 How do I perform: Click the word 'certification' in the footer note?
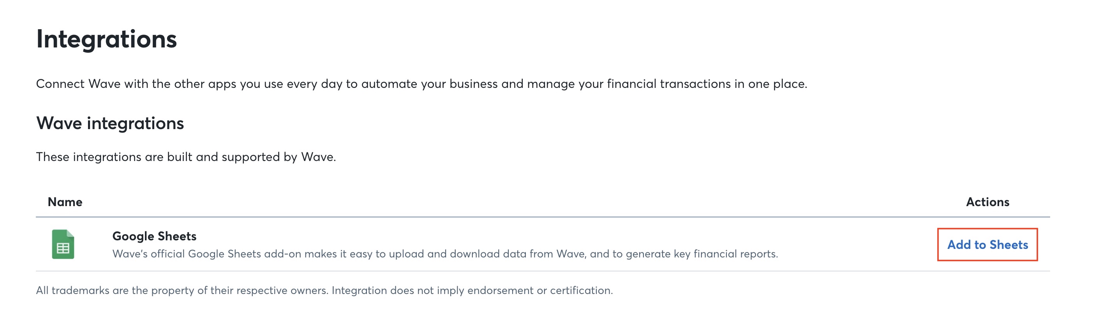[581, 291]
